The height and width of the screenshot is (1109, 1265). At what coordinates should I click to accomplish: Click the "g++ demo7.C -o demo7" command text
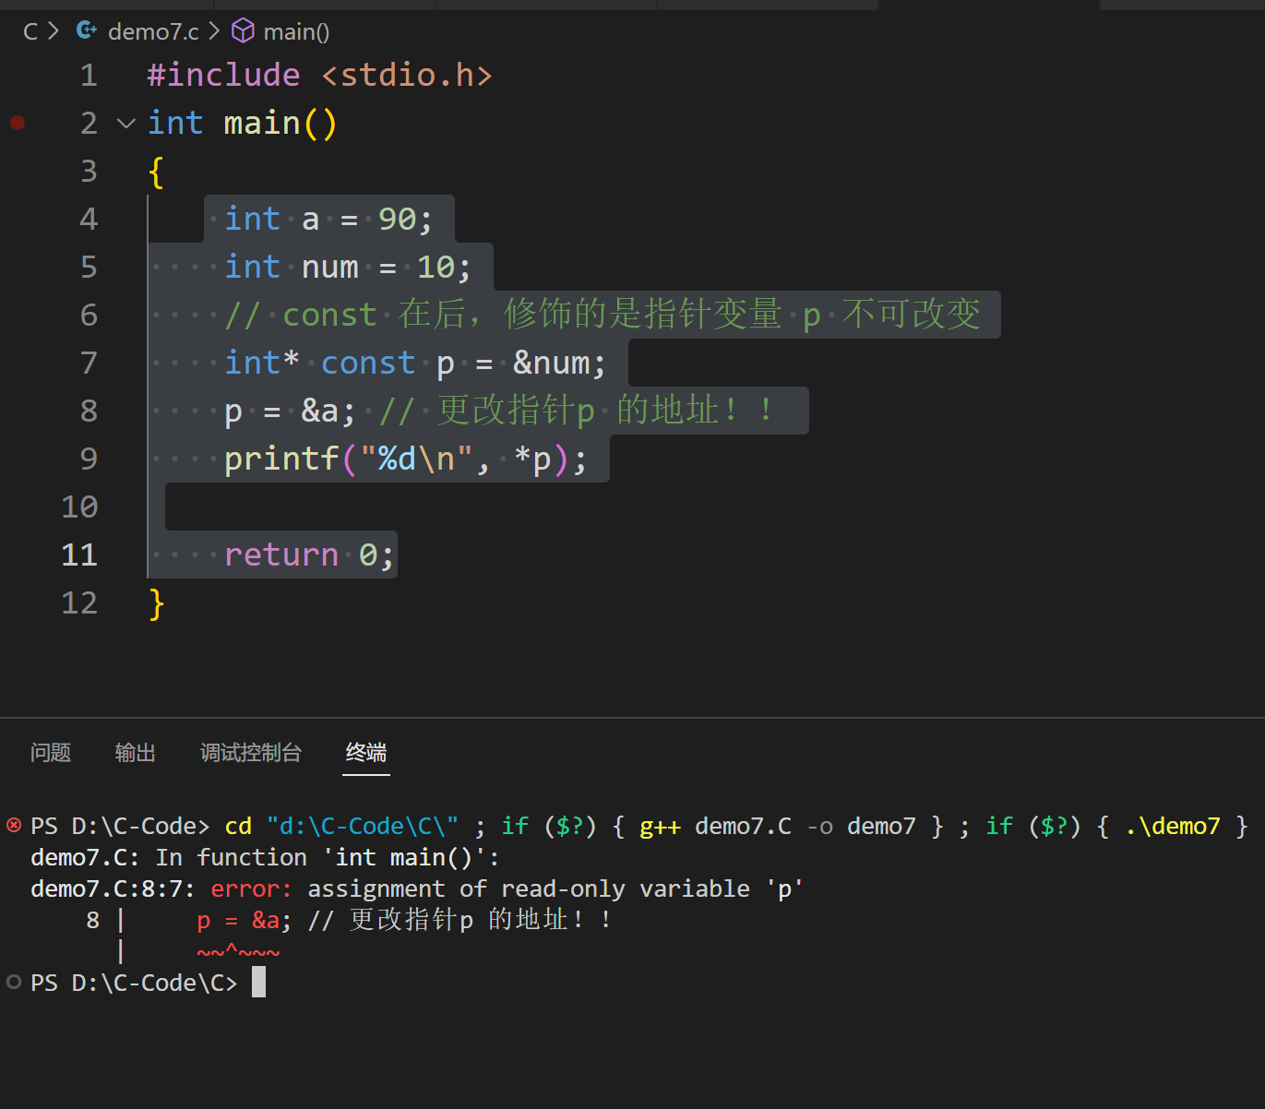point(778,826)
